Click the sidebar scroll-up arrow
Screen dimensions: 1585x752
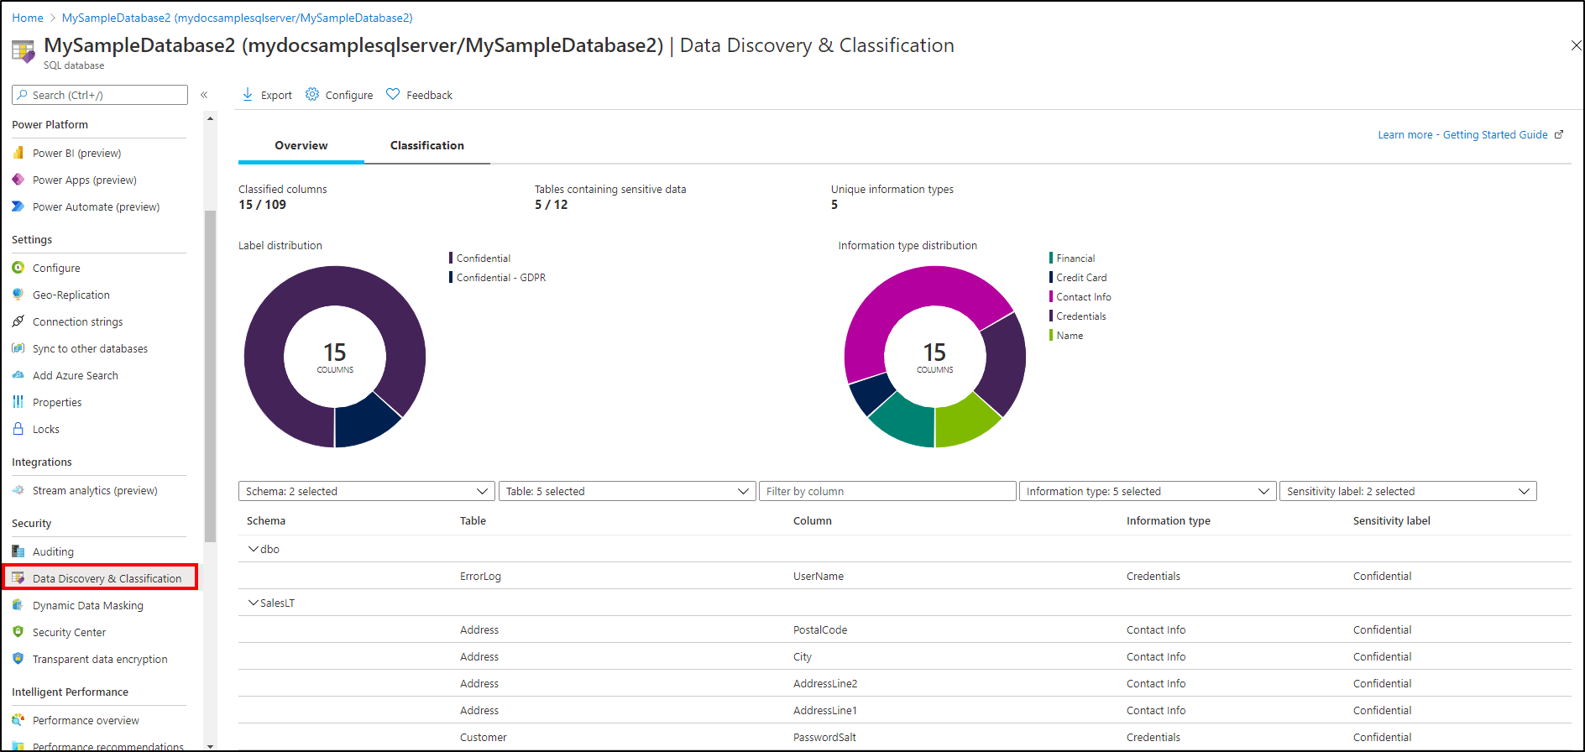pyautogui.click(x=210, y=118)
